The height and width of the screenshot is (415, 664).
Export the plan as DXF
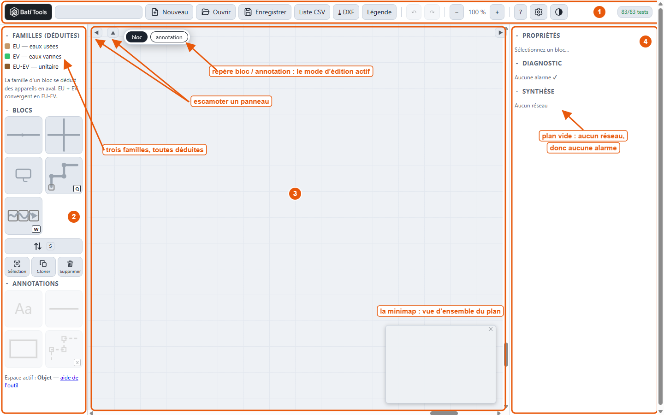coord(346,12)
